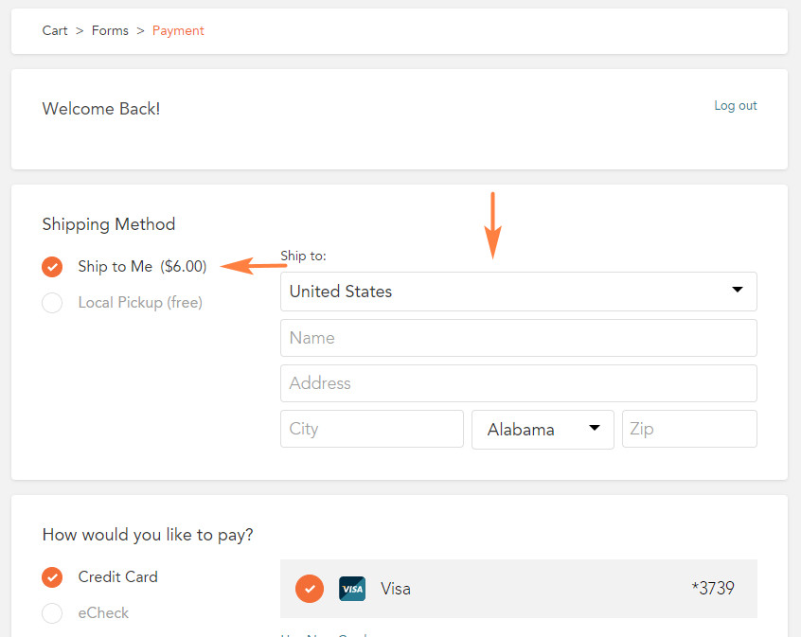Select the Visa card ending *3739
The width and height of the screenshot is (801, 637).
point(519,589)
